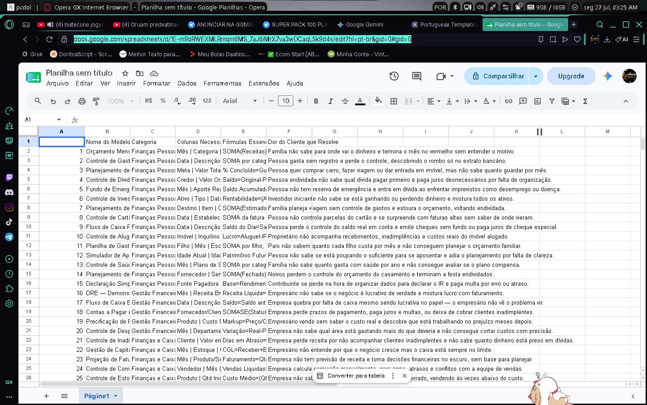The width and height of the screenshot is (647, 405).
Task: Open the text color picker
Action: tap(360, 101)
